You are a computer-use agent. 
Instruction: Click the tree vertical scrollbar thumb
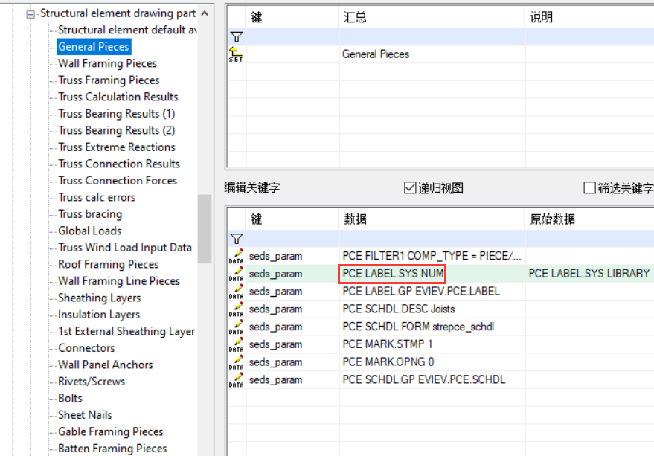205,228
